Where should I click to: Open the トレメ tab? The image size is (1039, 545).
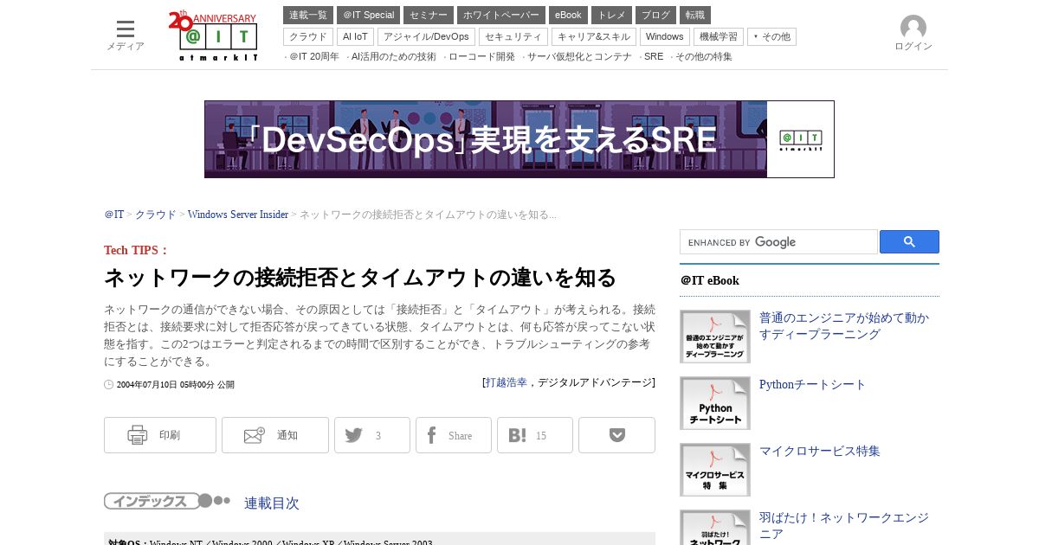click(611, 16)
